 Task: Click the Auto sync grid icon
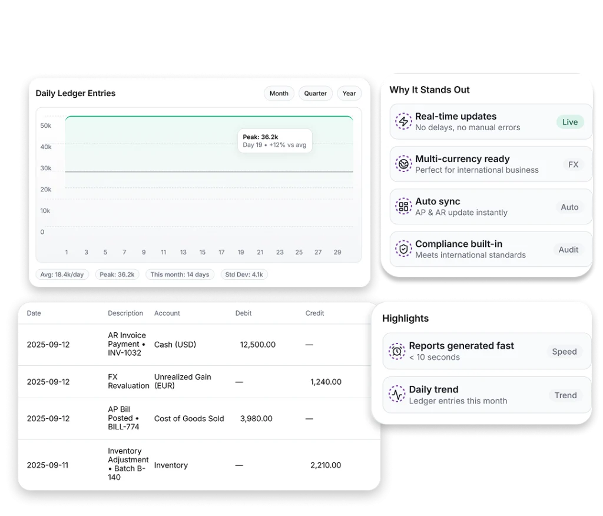coord(403,207)
